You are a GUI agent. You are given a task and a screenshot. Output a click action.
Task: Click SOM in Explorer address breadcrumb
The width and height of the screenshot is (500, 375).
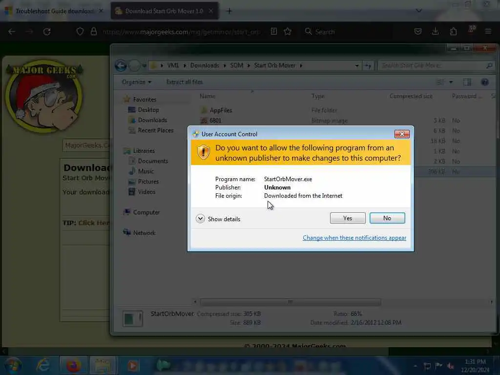click(x=237, y=65)
